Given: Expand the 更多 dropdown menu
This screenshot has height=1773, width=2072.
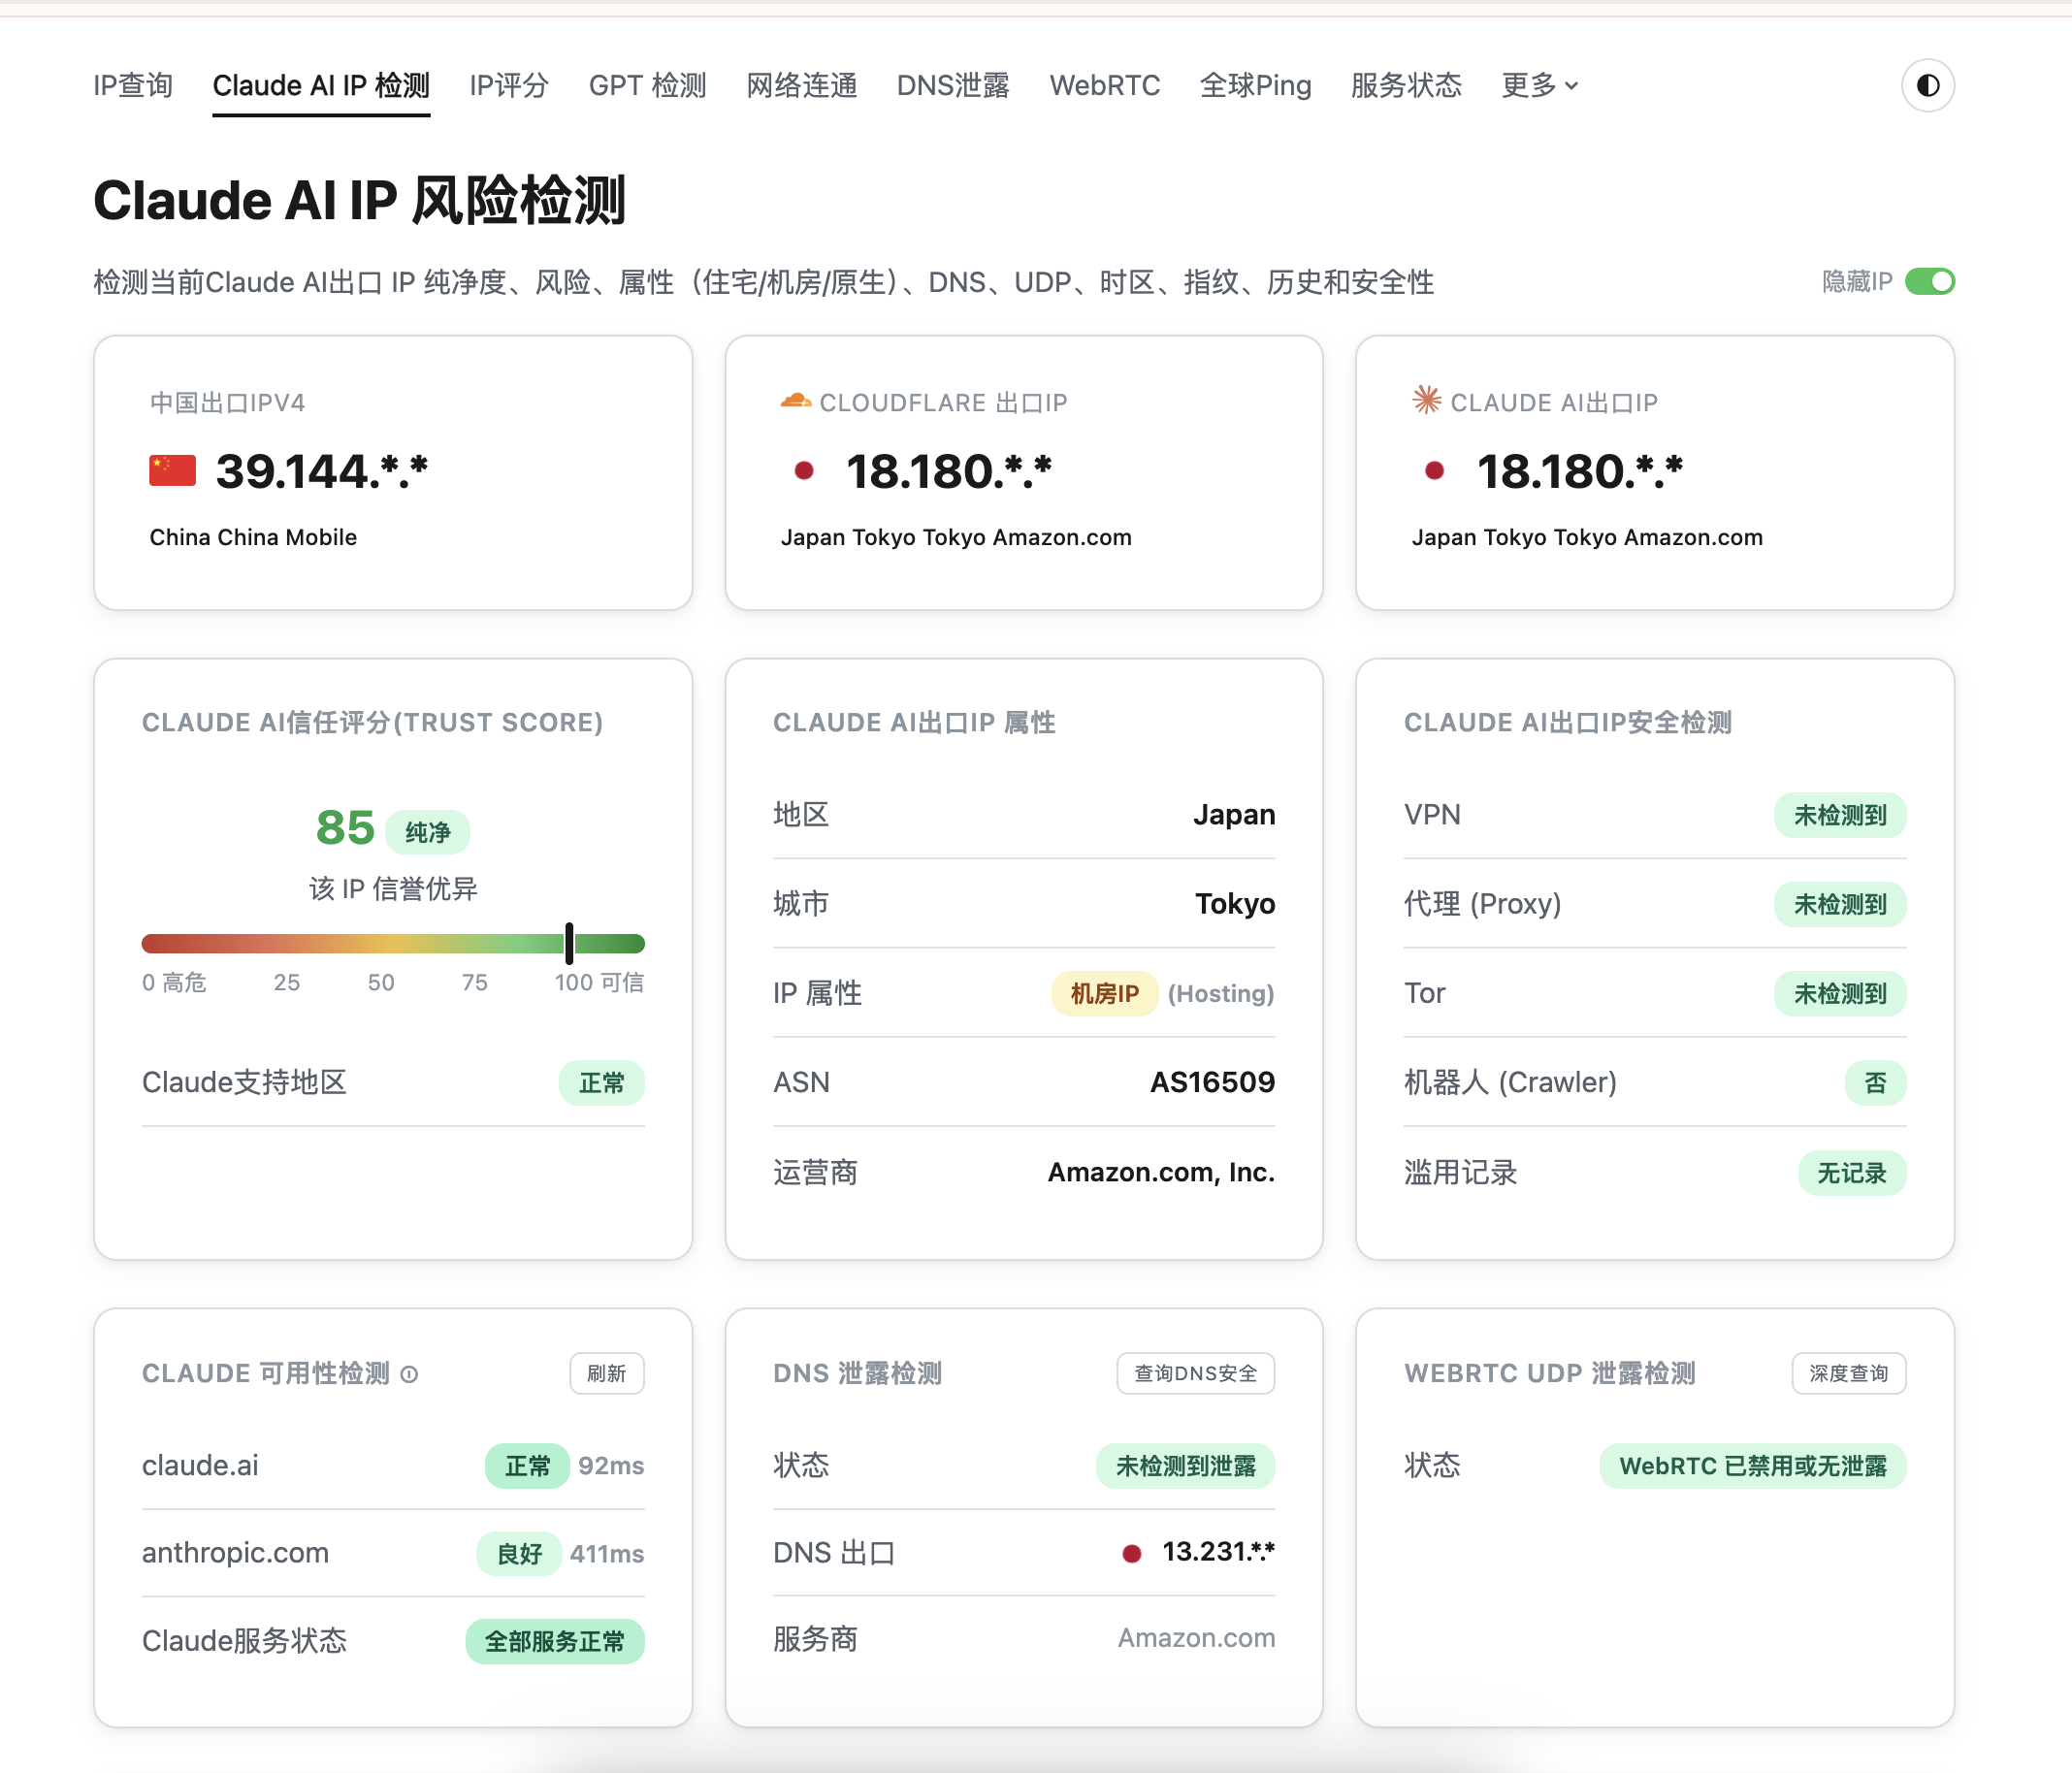Looking at the screenshot, I should [1539, 85].
